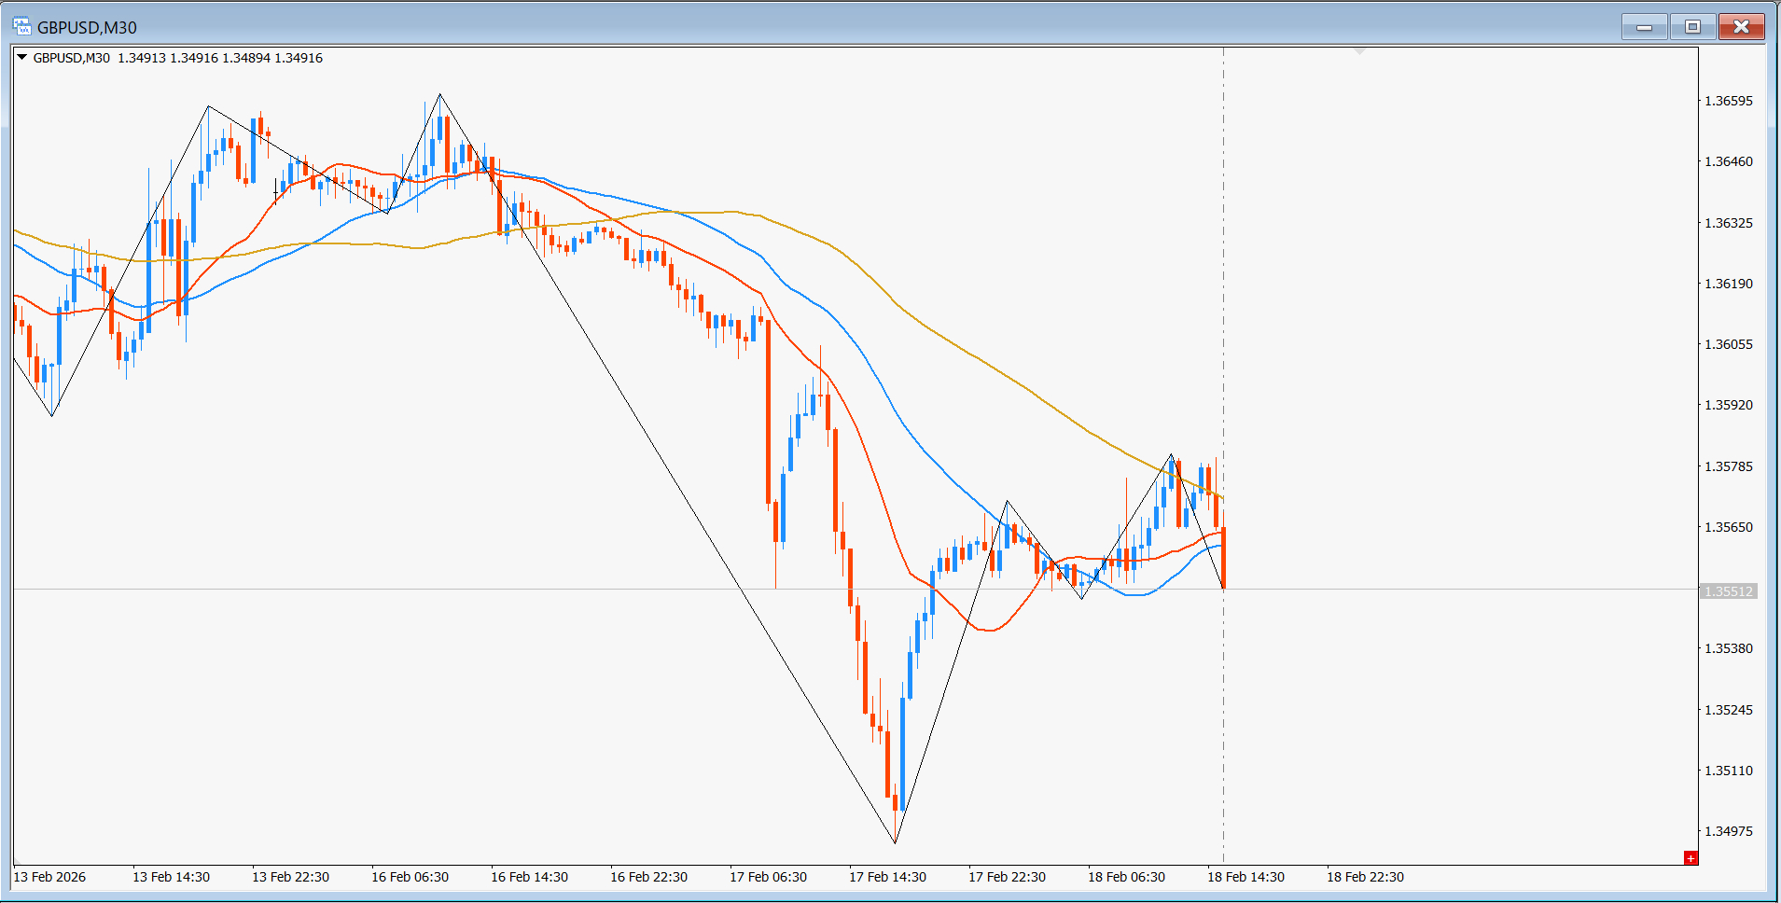Click the 1.36055 level on price axis

[1728, 344]
